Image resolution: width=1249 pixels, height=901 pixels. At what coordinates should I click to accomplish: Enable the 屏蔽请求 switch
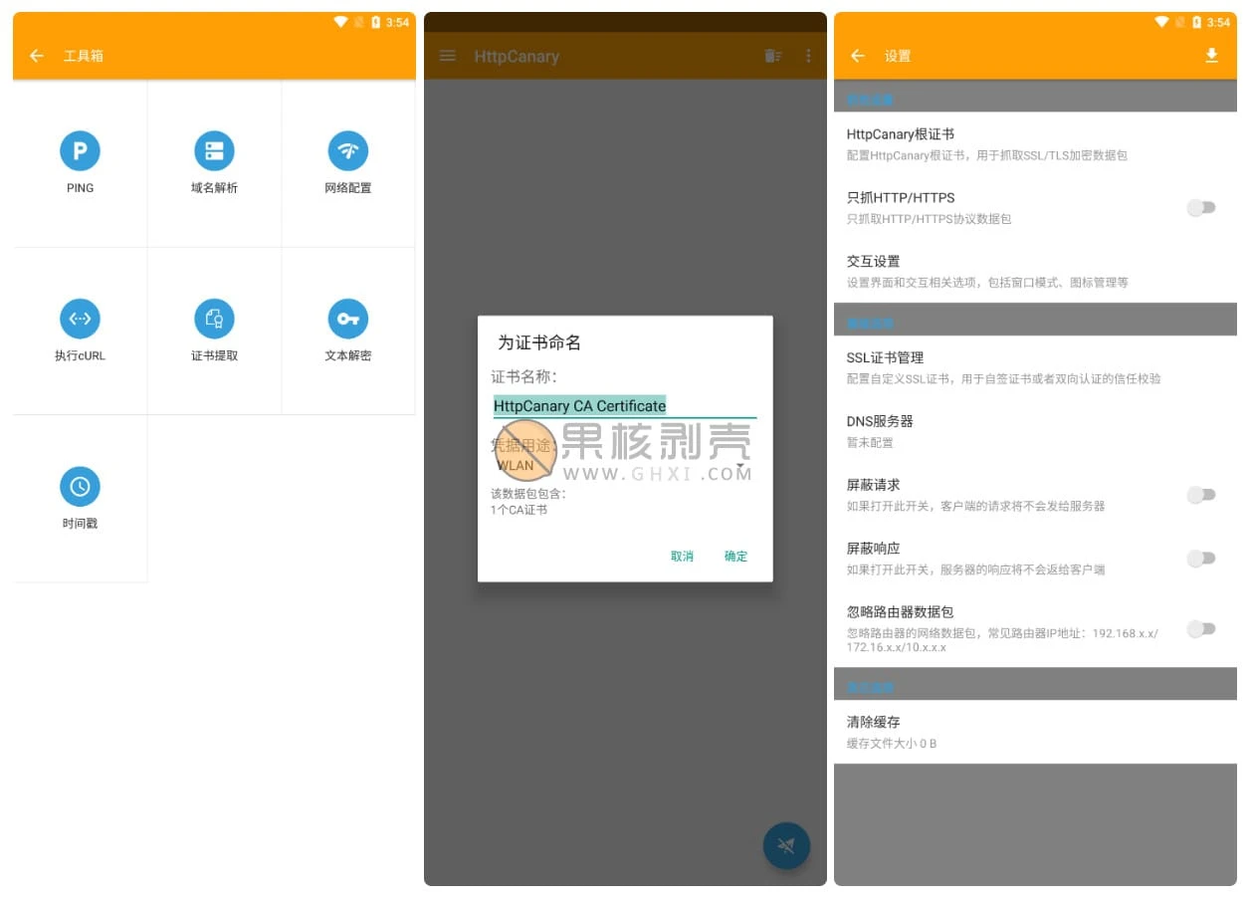pyautogui.click(x=1201, y=495)
